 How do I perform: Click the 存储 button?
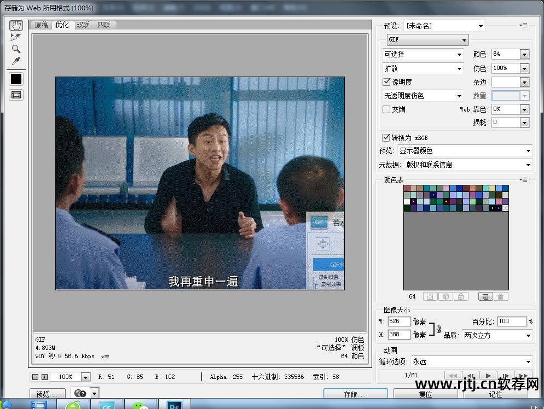(x=355, y=394)
